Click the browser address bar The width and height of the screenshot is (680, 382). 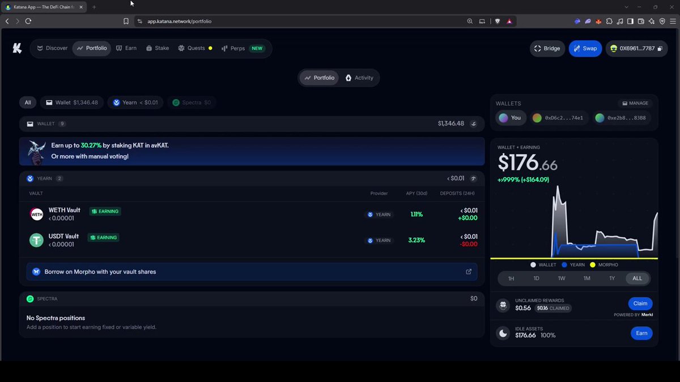300,21
